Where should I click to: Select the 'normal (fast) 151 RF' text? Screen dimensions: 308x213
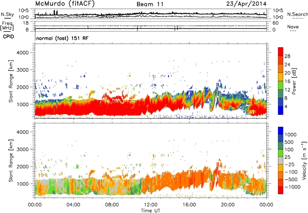click(x=62, y=38)
